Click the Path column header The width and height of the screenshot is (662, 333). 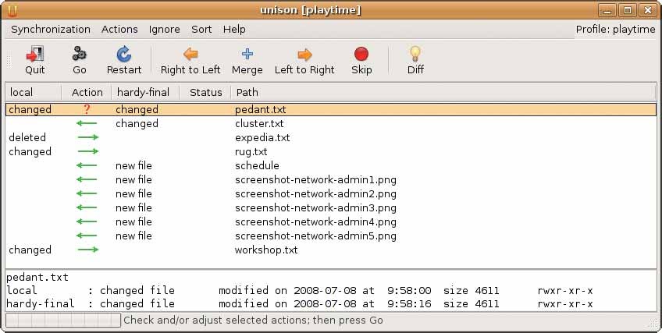(x=443, y=92)
